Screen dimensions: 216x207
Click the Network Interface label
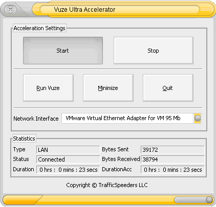click(x=36, y=119)
